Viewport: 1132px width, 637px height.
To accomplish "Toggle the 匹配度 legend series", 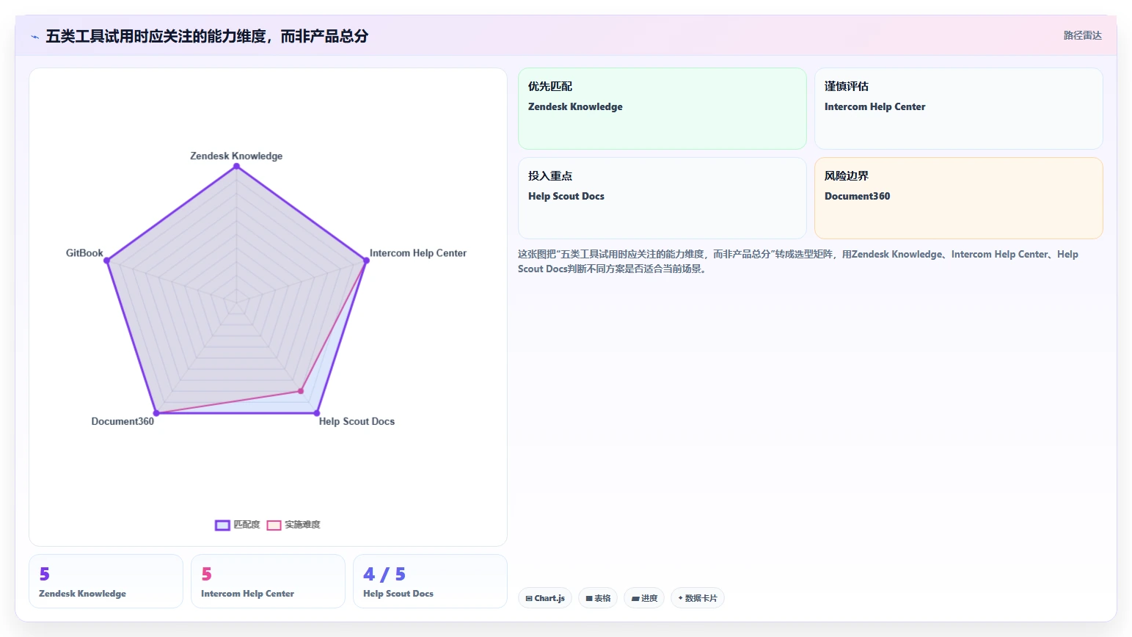I will pyautogui.click(x=238, y=525).
